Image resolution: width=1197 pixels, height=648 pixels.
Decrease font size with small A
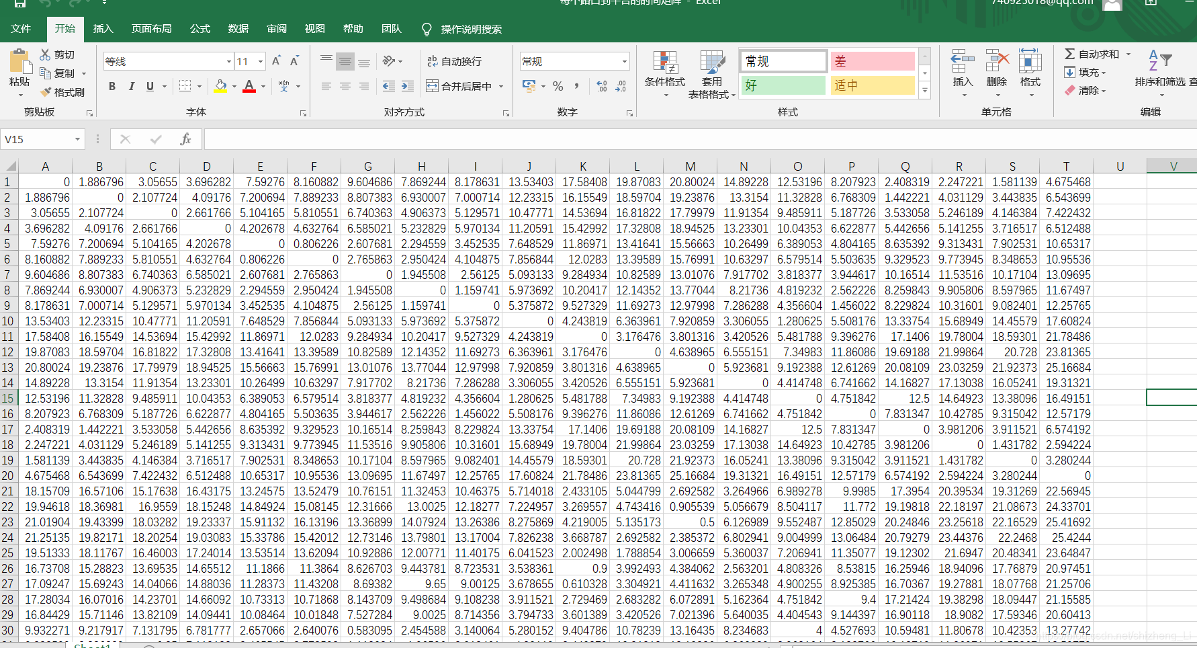(294, 61)
